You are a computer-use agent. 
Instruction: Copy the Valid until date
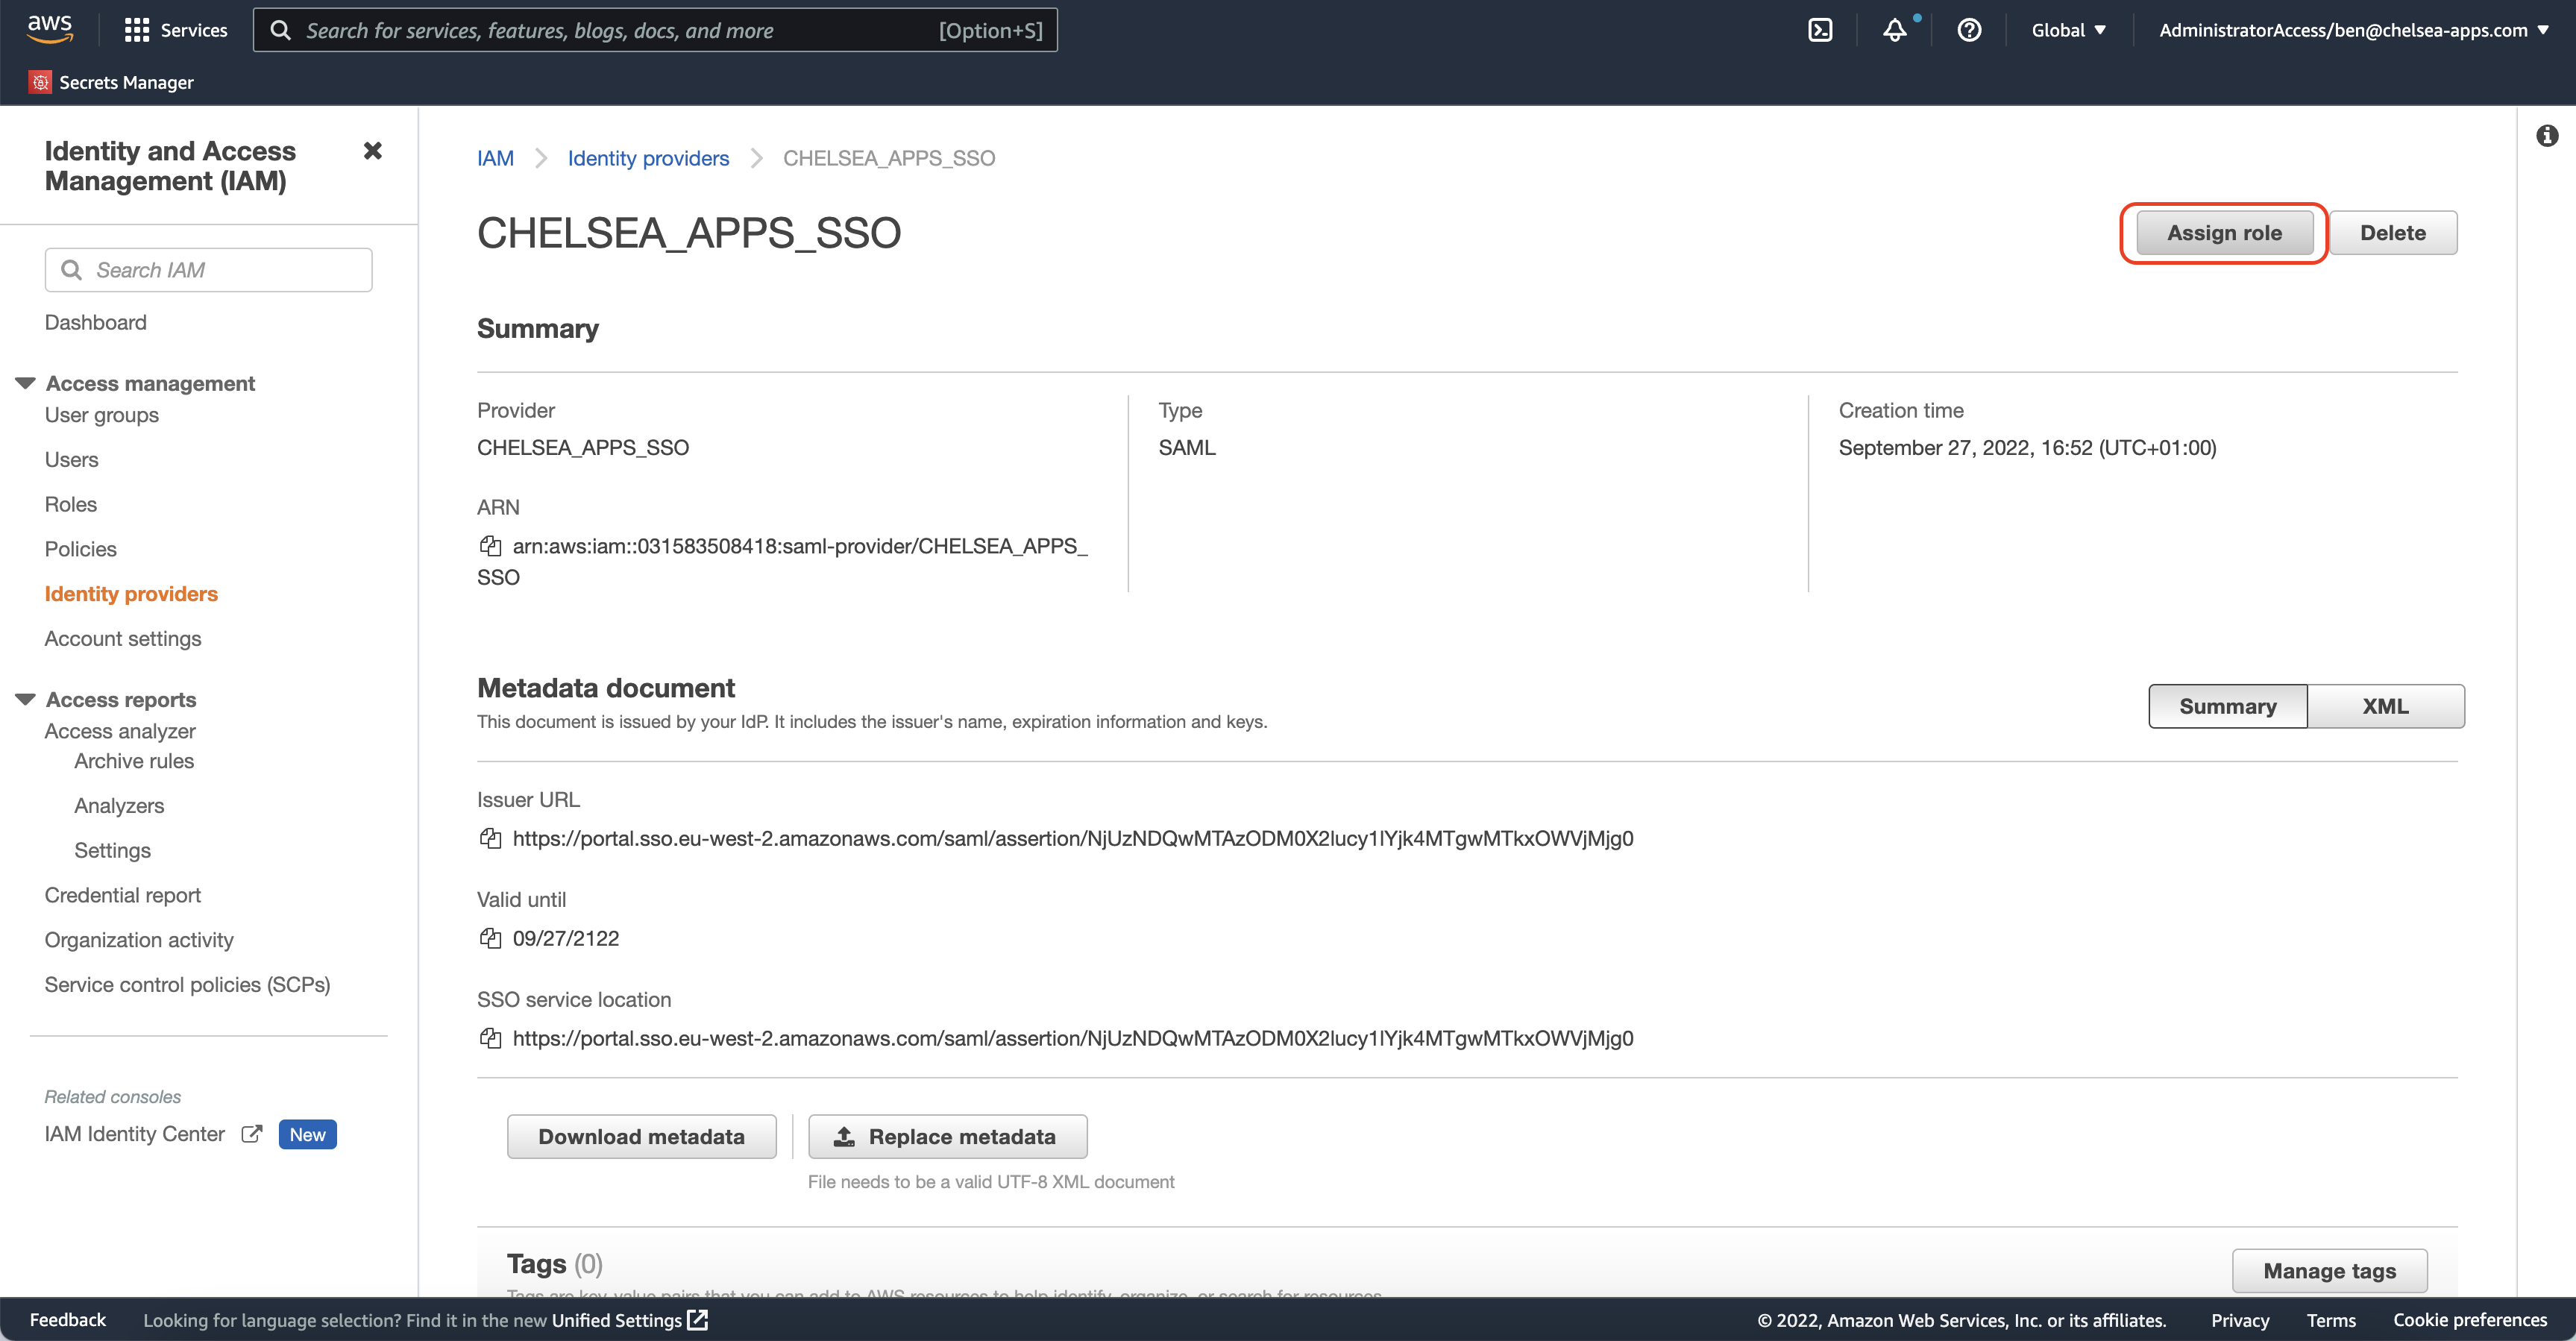point(490,938)
